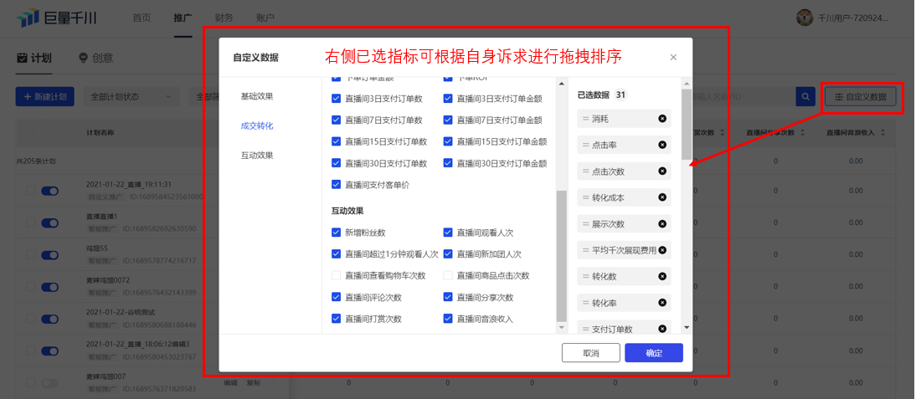
Task: Remove 平均千次展现费用 from selected list
Action: pos(661,249)
